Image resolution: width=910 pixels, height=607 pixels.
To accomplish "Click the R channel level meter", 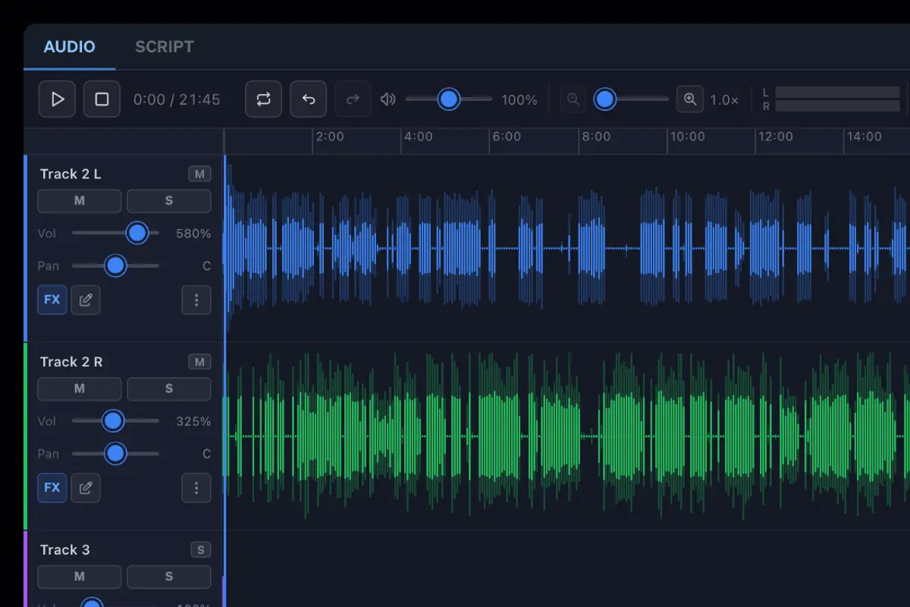I will click(837, 106).
